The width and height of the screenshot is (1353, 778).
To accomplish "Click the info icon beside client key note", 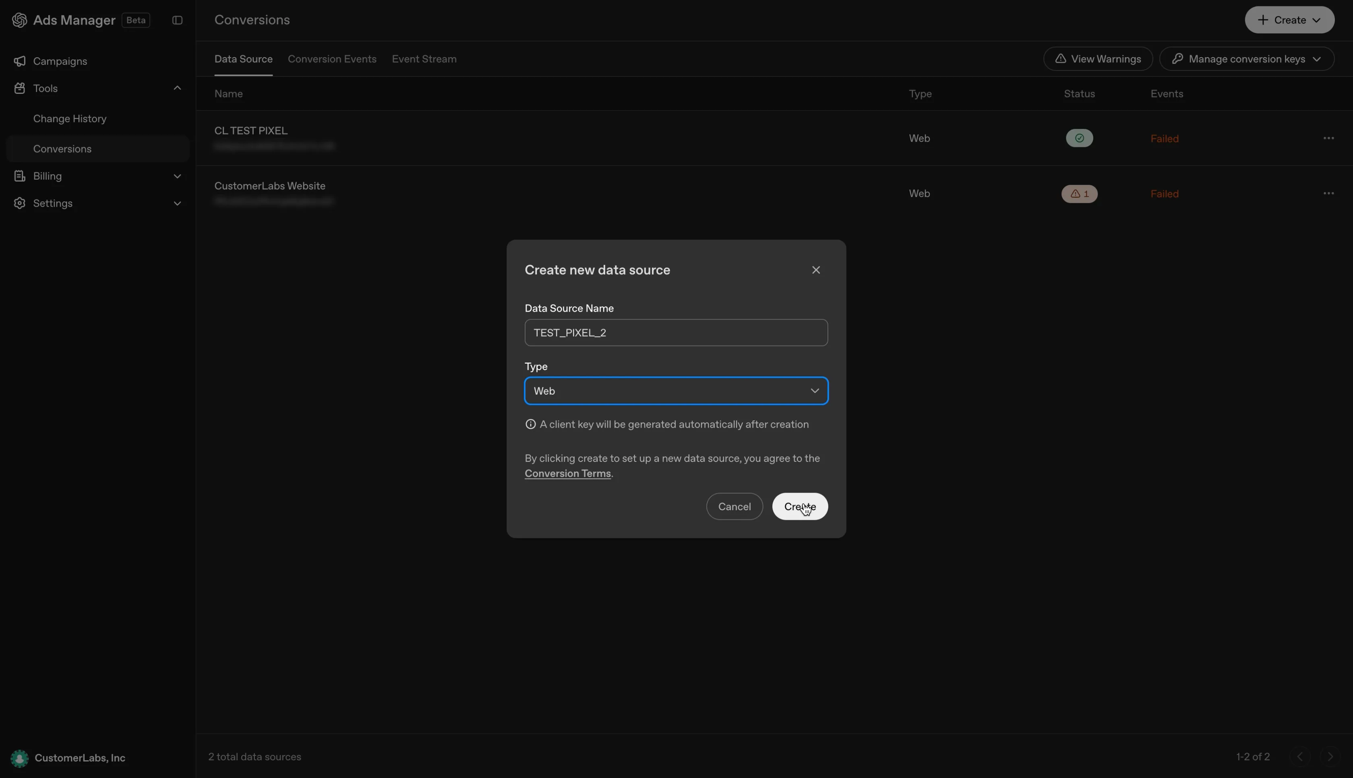I will tap(530, 424).
